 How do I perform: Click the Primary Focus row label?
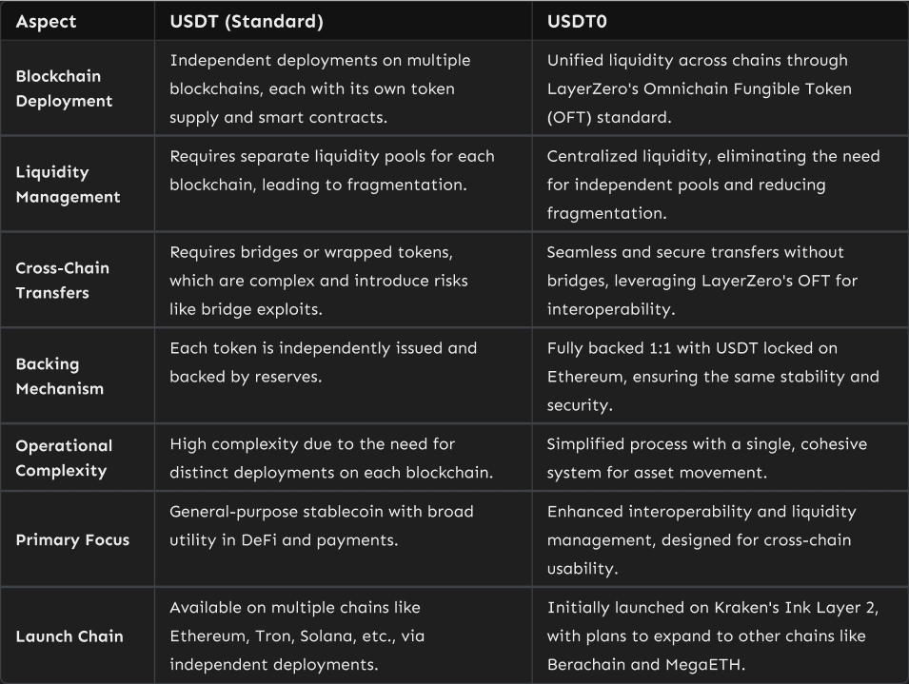(x=72, y=539)
